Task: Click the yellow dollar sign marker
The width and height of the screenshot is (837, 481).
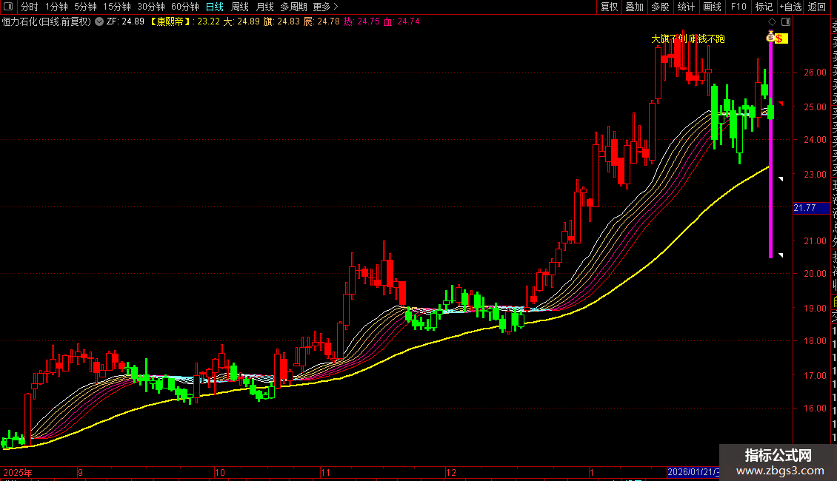Action: click(781, 38)
